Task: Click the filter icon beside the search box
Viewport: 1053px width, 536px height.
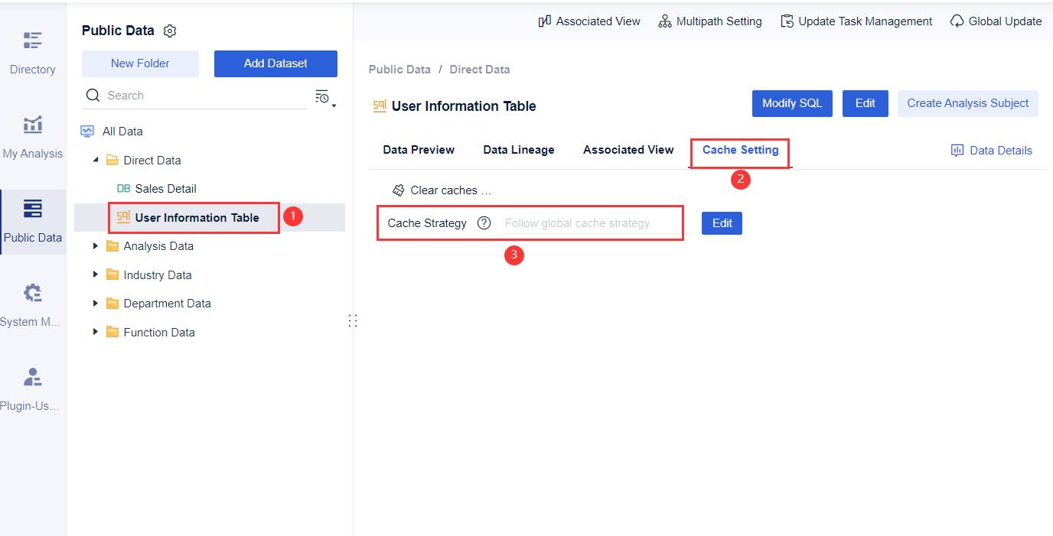Action: tap(322, 96)
